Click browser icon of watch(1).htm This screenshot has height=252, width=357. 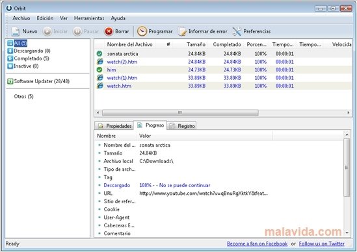click(x=99, y=78)
